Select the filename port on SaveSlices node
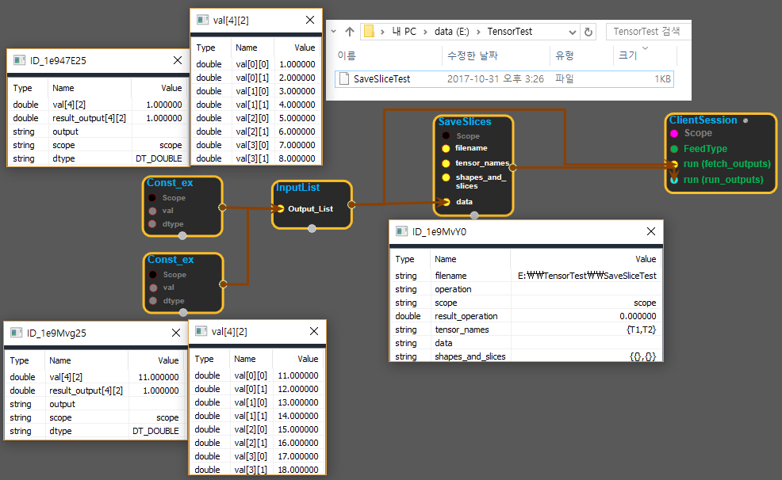Viewport: 782px width, 480px height. click(x=446, y=148)
